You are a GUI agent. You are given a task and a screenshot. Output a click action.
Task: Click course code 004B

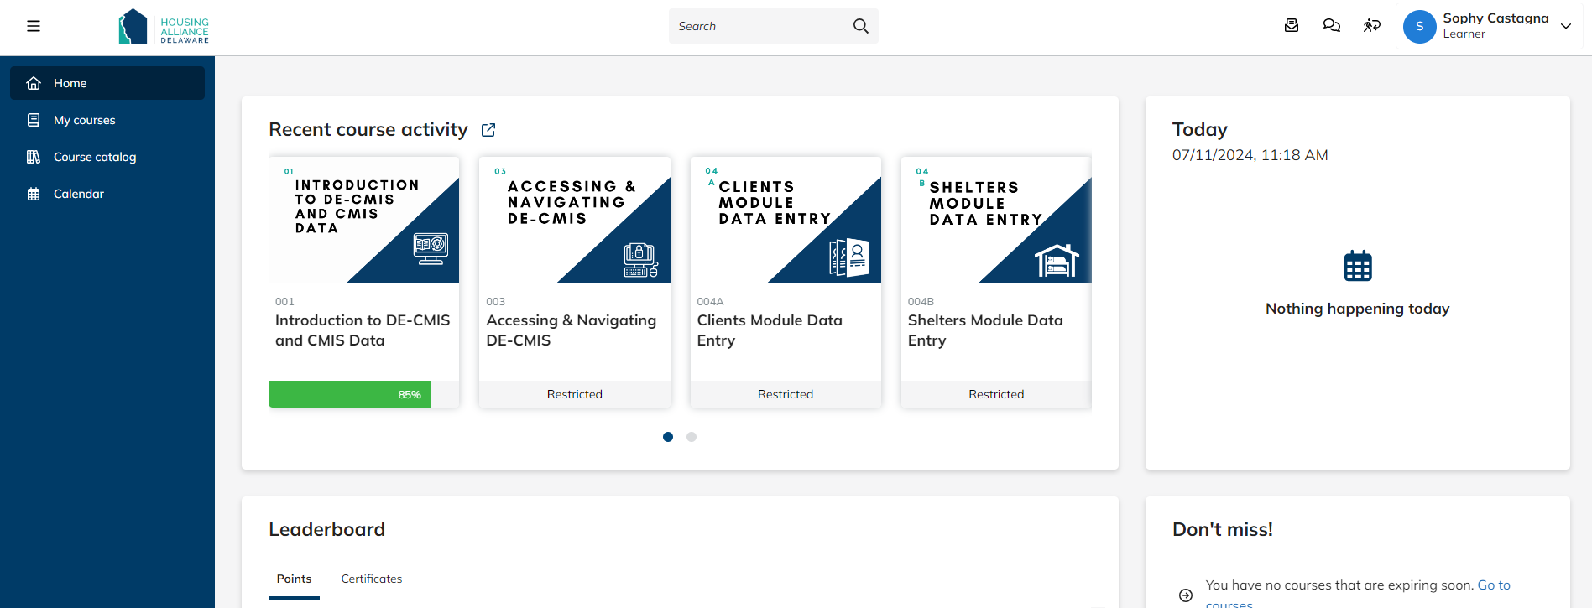(x=921, y=302)
